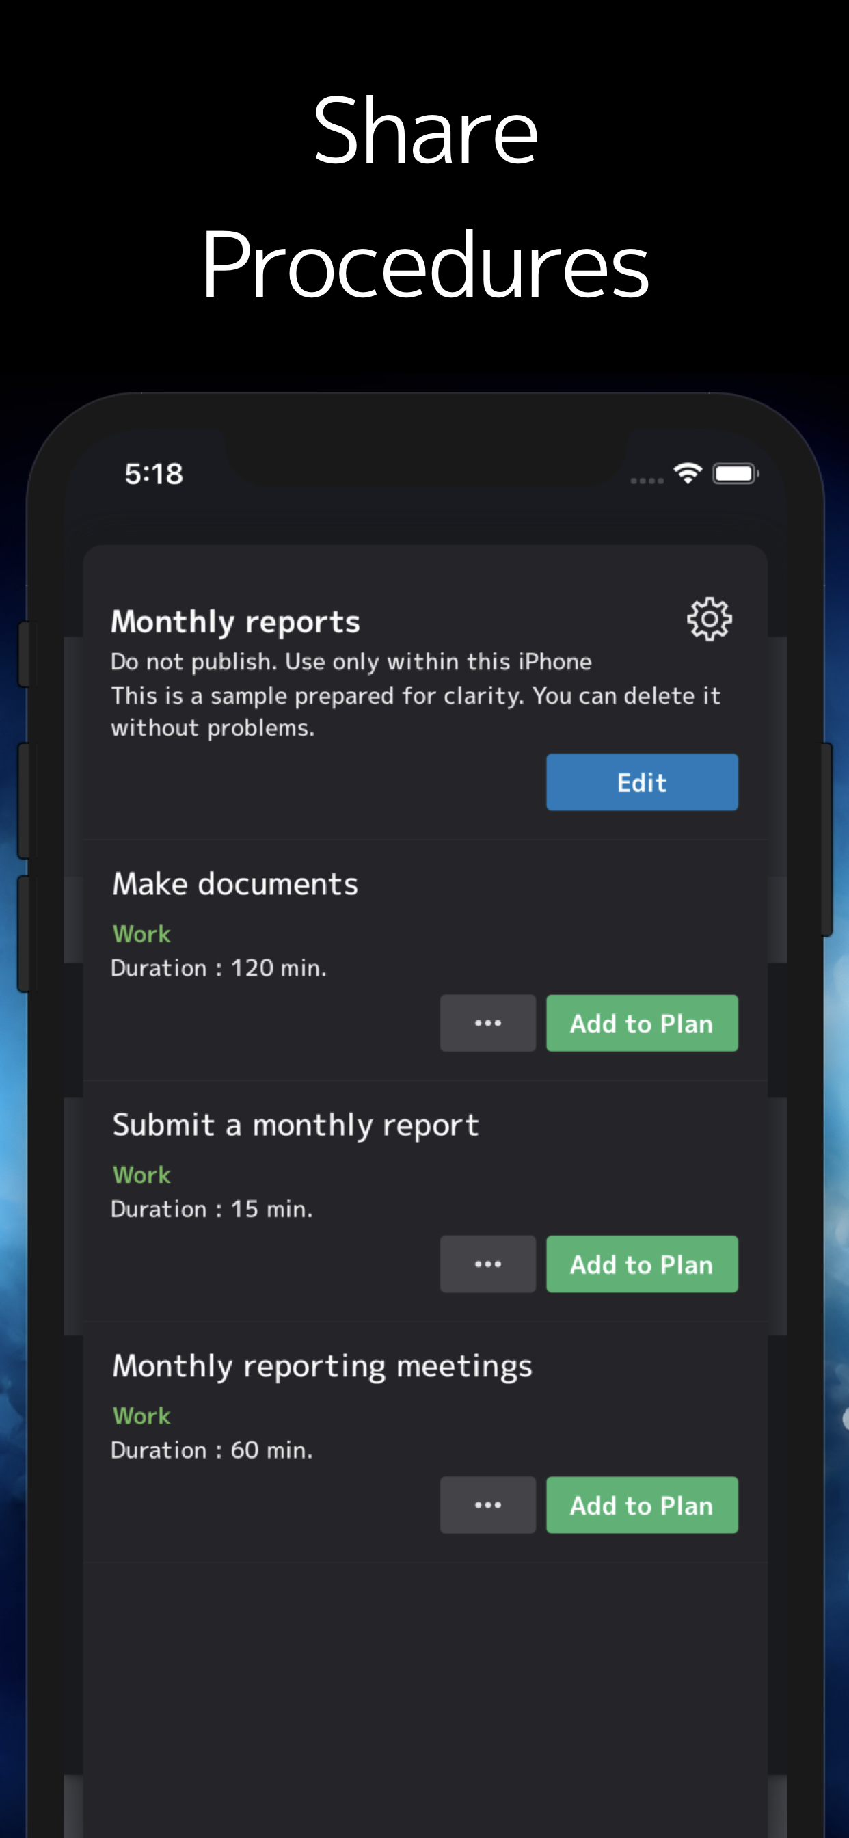Screen dimensions: 849x1838
Task: Select the Submit a monthly report title
Action: pos(295,1126)
